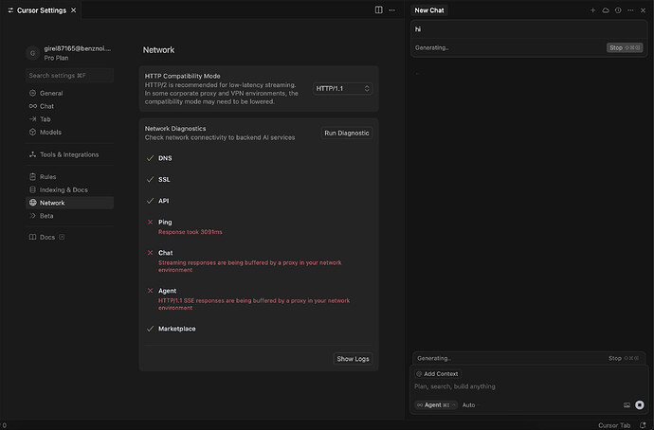Click 'Response took 3091ms' error text
The height and width of the screenshot is (430, 654).
(191, 232)
